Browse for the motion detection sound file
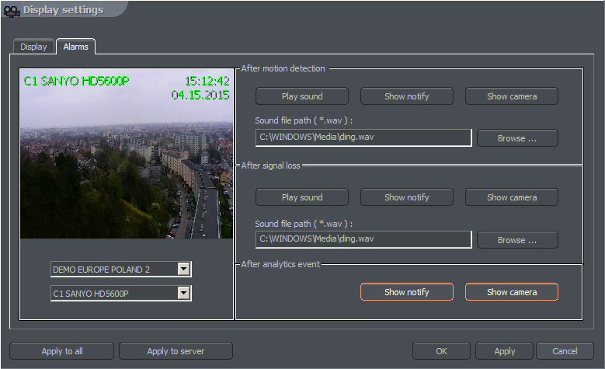Viewport: 605px width, 369px height. pos(516,138)
